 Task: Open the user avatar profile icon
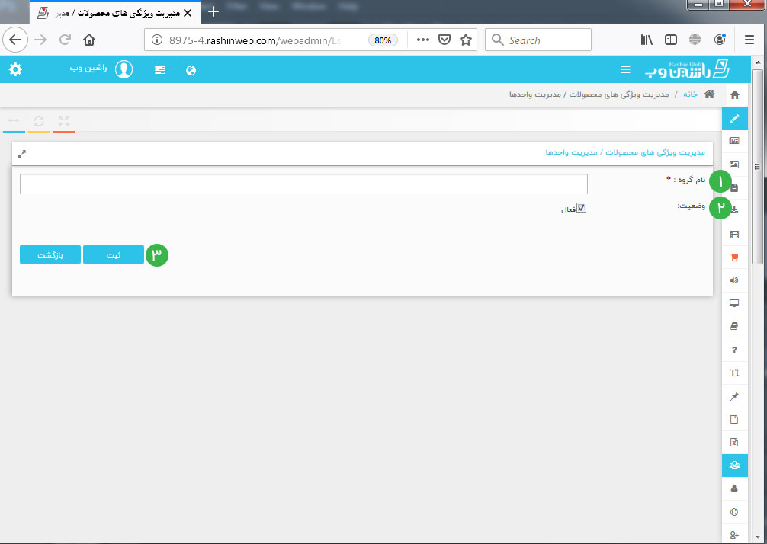click(x=124, y=69)
